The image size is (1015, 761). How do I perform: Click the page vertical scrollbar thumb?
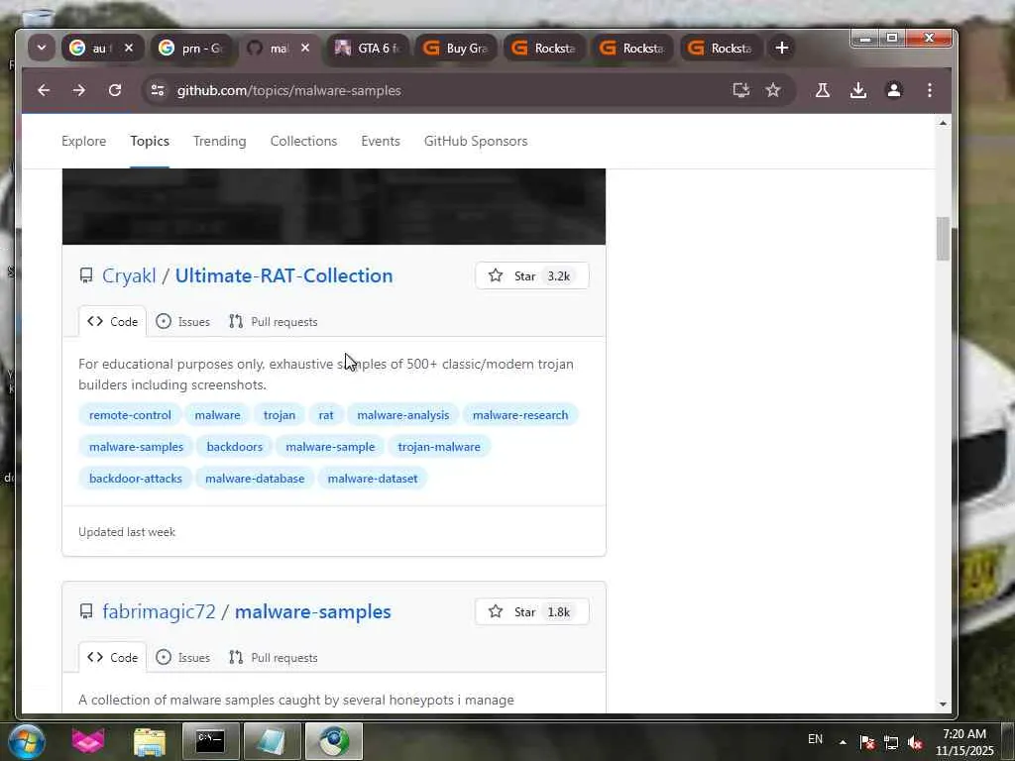(x=943, y=239)
